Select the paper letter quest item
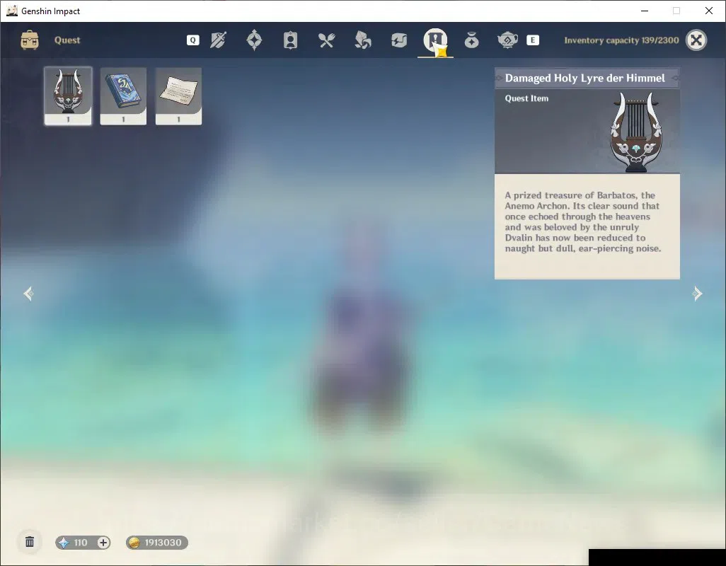 [178, 96]
